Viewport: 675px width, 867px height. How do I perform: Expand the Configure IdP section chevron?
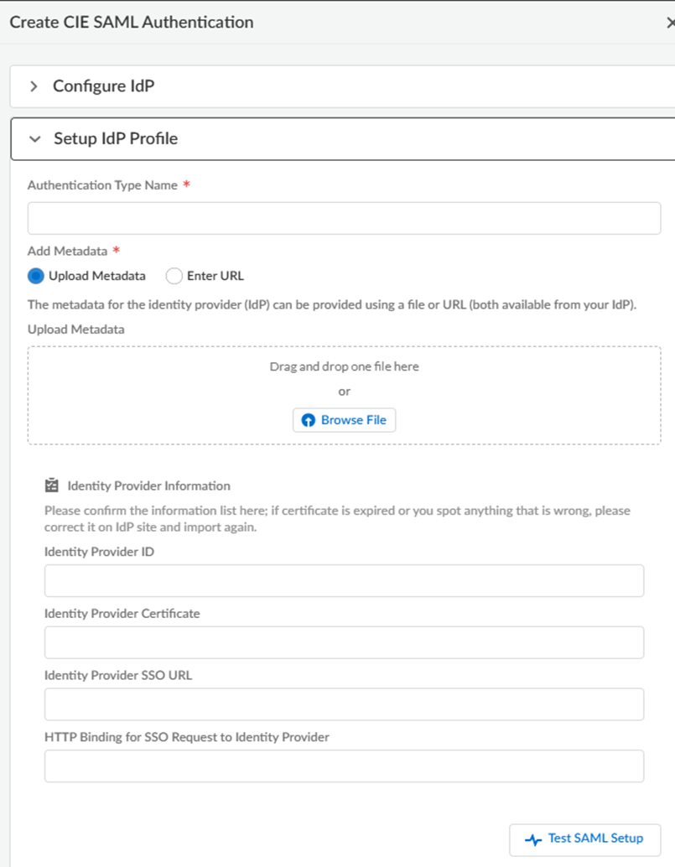[34, 86]
